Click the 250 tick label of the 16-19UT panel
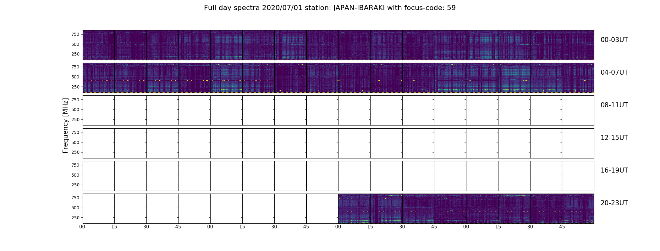Image resolution: width=660 pixels, height=251 pixels. coord(75,185)
